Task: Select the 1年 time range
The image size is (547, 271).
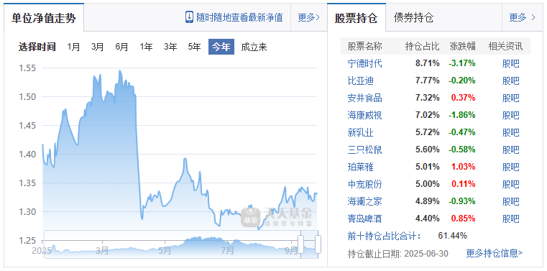Action: click(146, 47)
